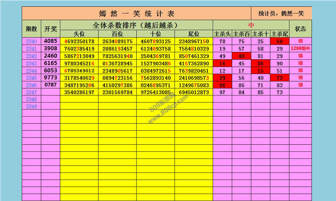Open the period 2349 link
The width and height of the screenshot is (336, 201).
31,107
